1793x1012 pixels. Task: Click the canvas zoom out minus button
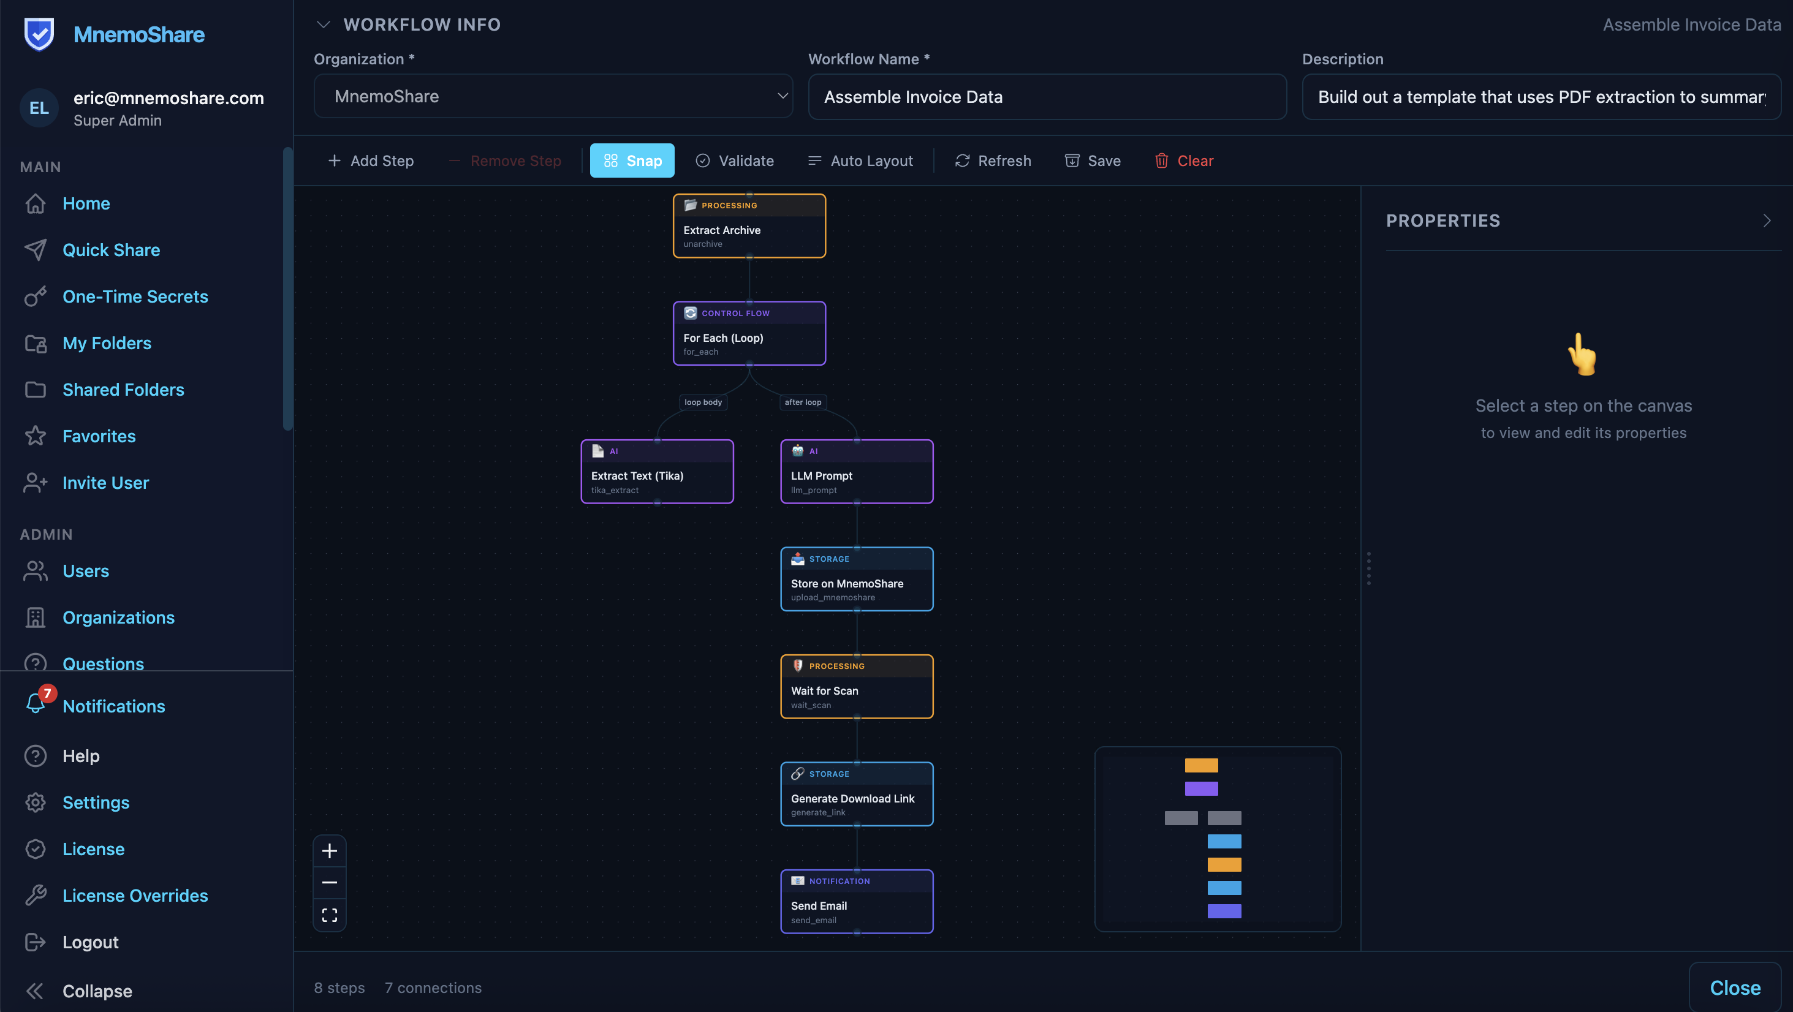coord(329,882)
